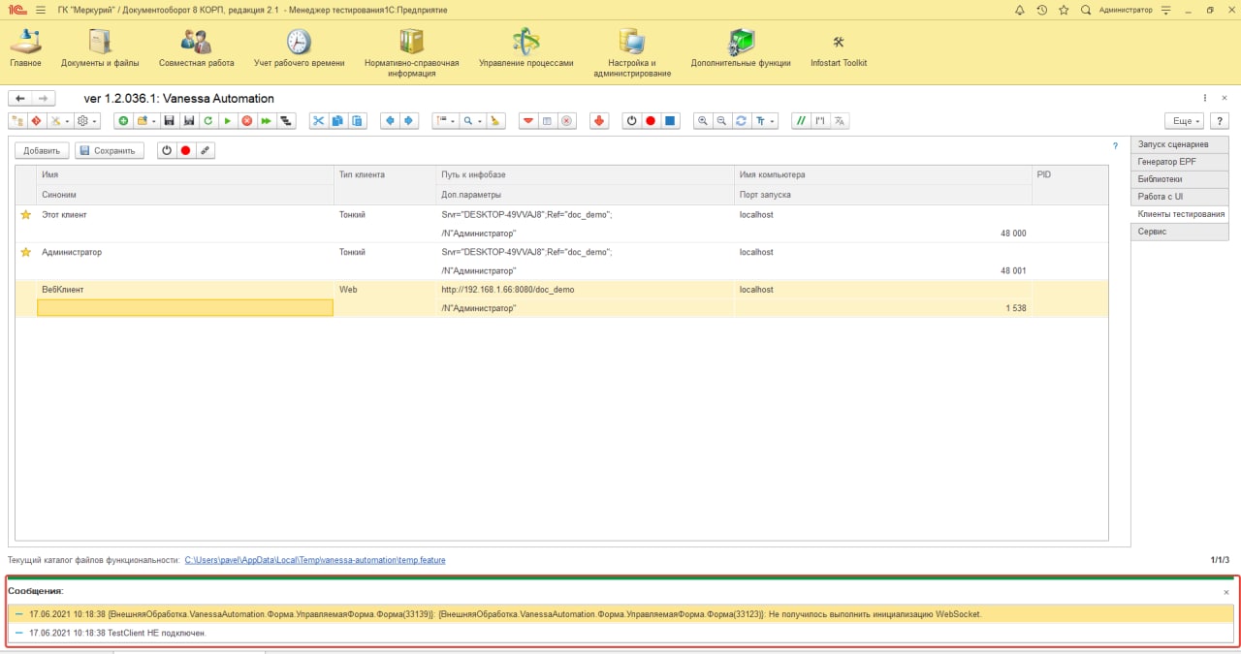
Task: Open the history clock icon in title bar
Action: [x=1041, y=10]
